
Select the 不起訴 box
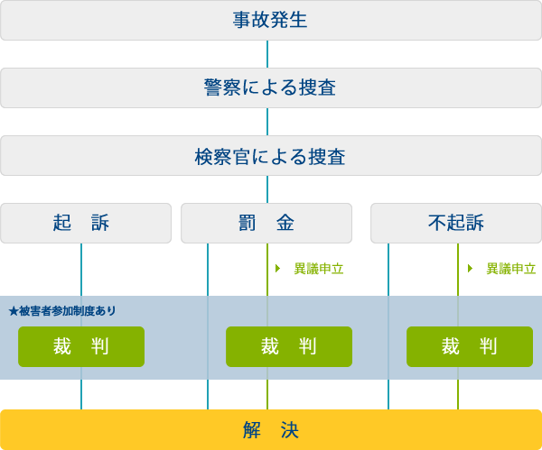tap(456, 223)
